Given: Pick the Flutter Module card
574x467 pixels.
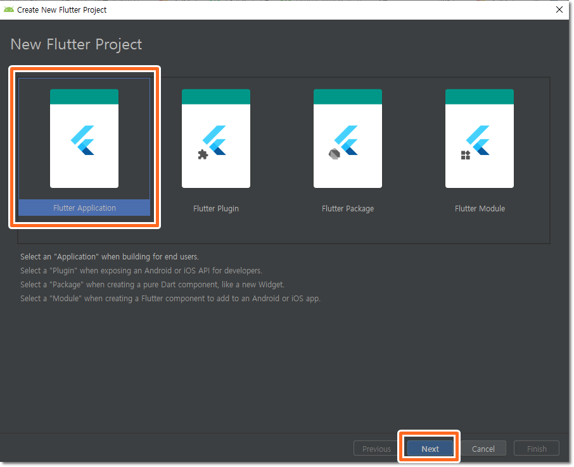Looking at the screenshot, I should tap(480, 138).
